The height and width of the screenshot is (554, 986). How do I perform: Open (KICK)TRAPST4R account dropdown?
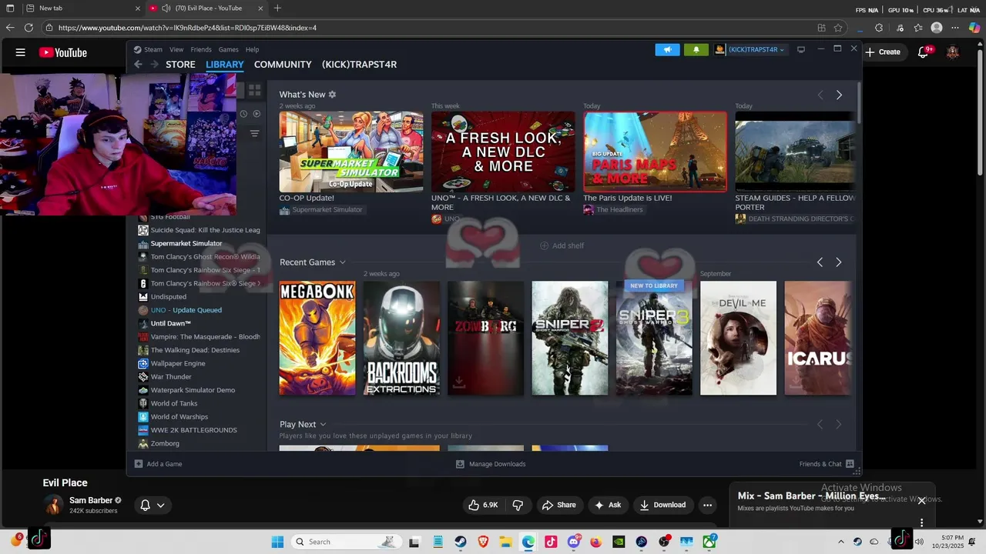(x=750, y=49)
